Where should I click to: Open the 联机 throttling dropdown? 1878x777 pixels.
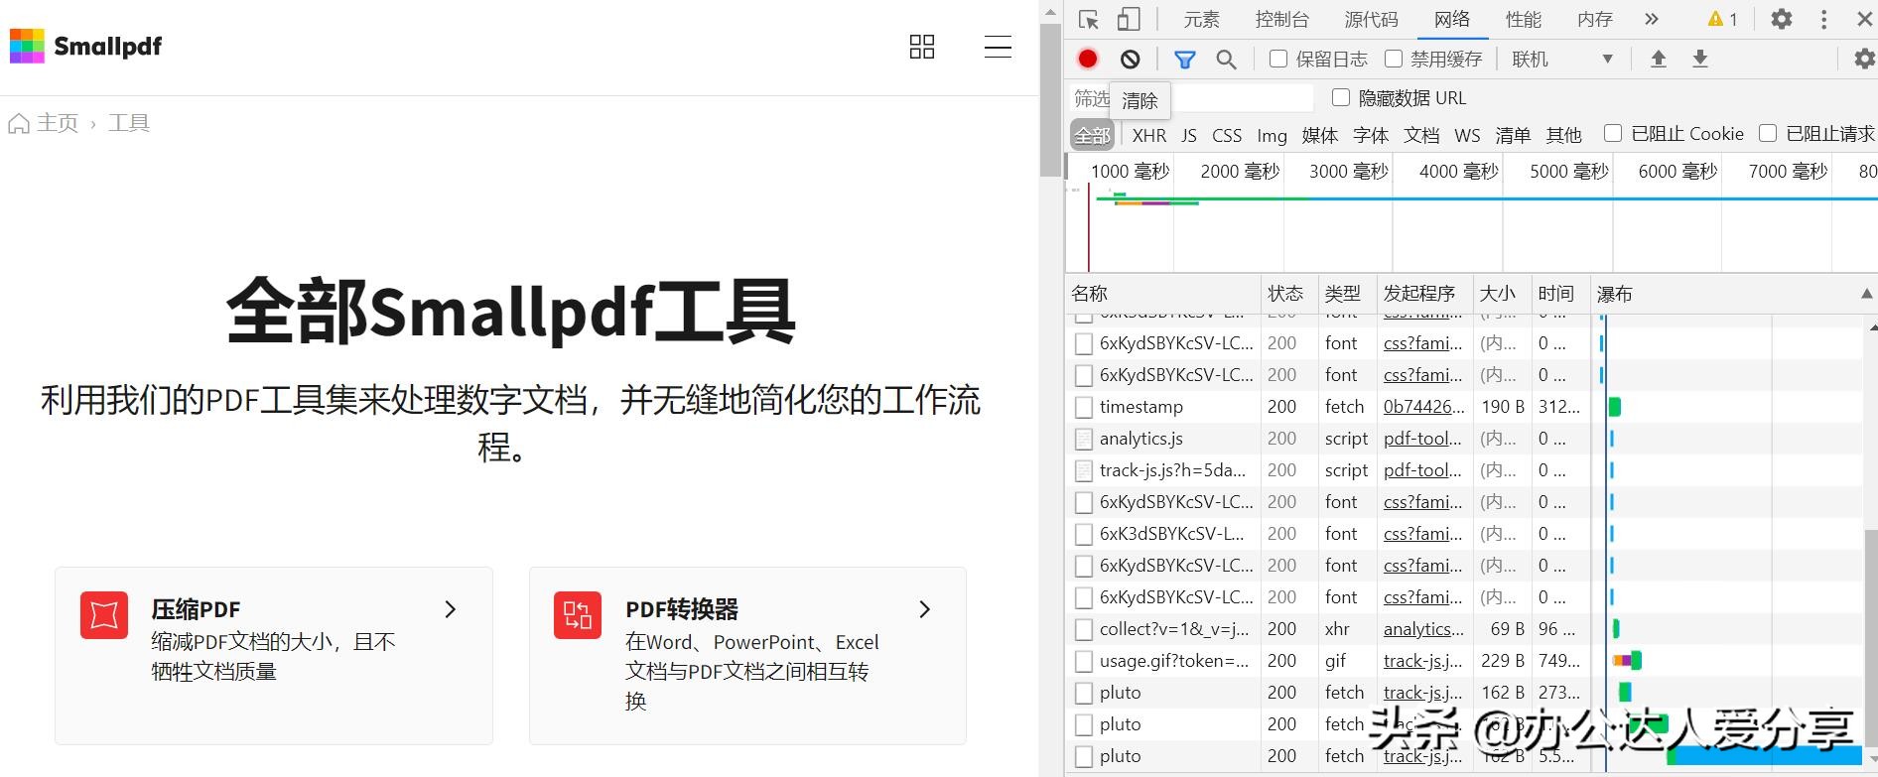1561,60
